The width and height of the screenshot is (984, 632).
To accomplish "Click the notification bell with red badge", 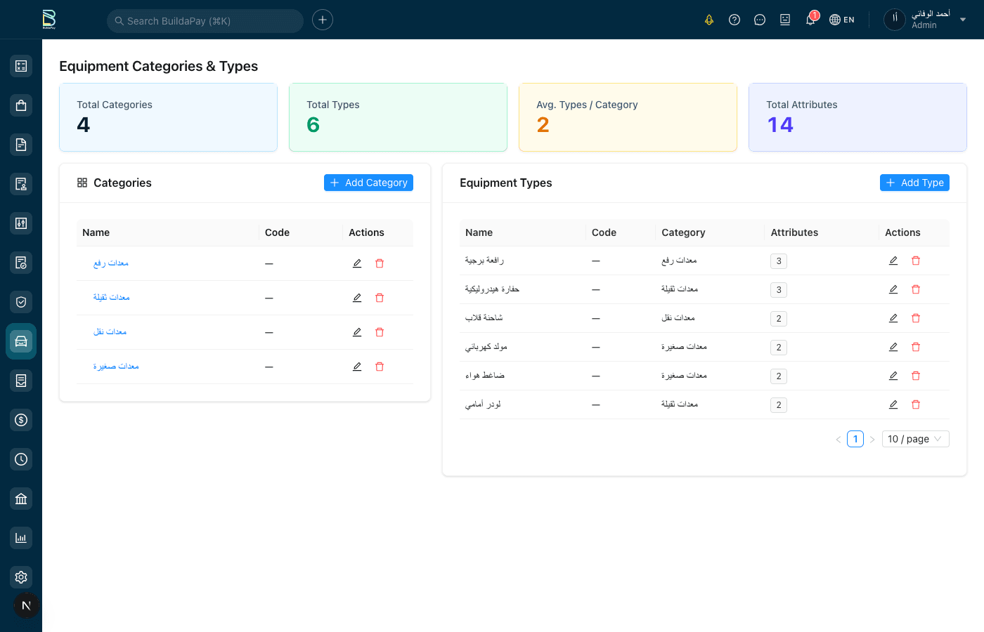I will [x=810, y=20].
